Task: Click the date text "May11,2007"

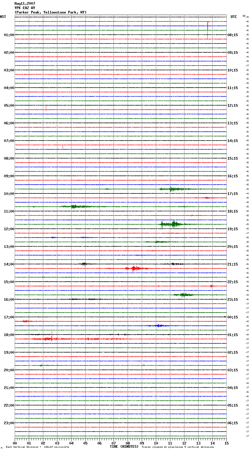Action: click(25, 4)
